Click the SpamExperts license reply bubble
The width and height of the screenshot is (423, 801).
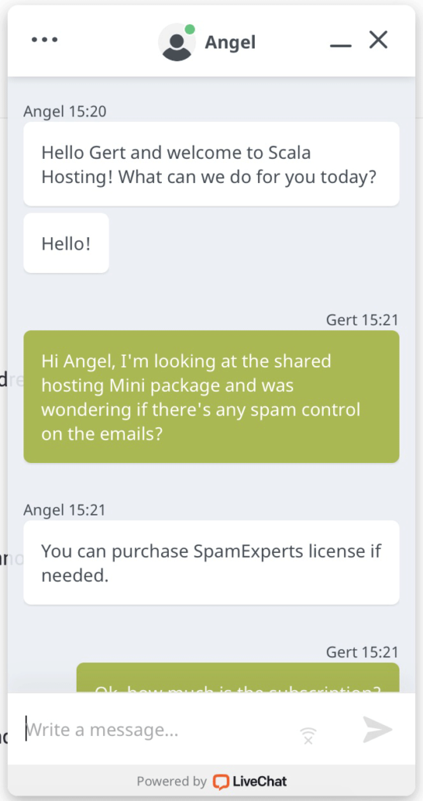click(211, 563)
